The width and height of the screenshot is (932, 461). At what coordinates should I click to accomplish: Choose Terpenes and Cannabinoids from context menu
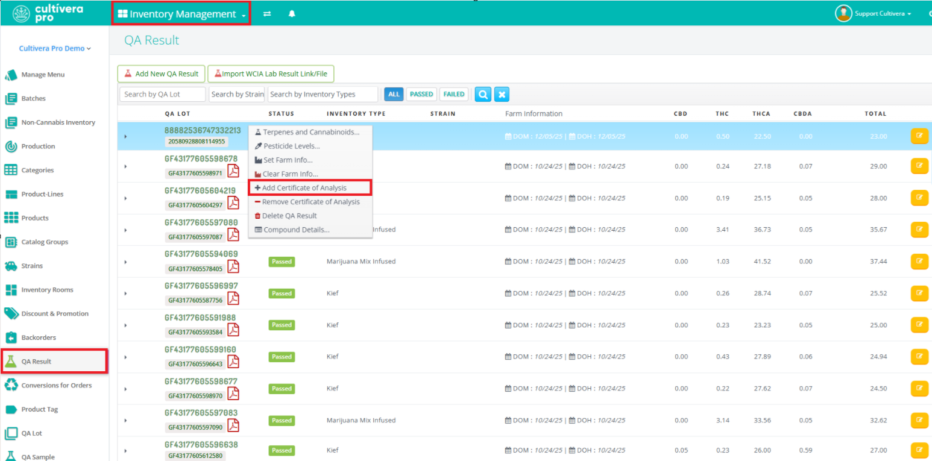click(310, 132)
